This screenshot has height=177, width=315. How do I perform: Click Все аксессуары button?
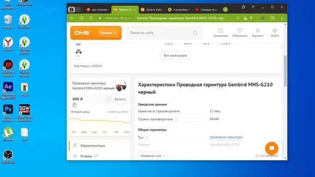(175, 56)
